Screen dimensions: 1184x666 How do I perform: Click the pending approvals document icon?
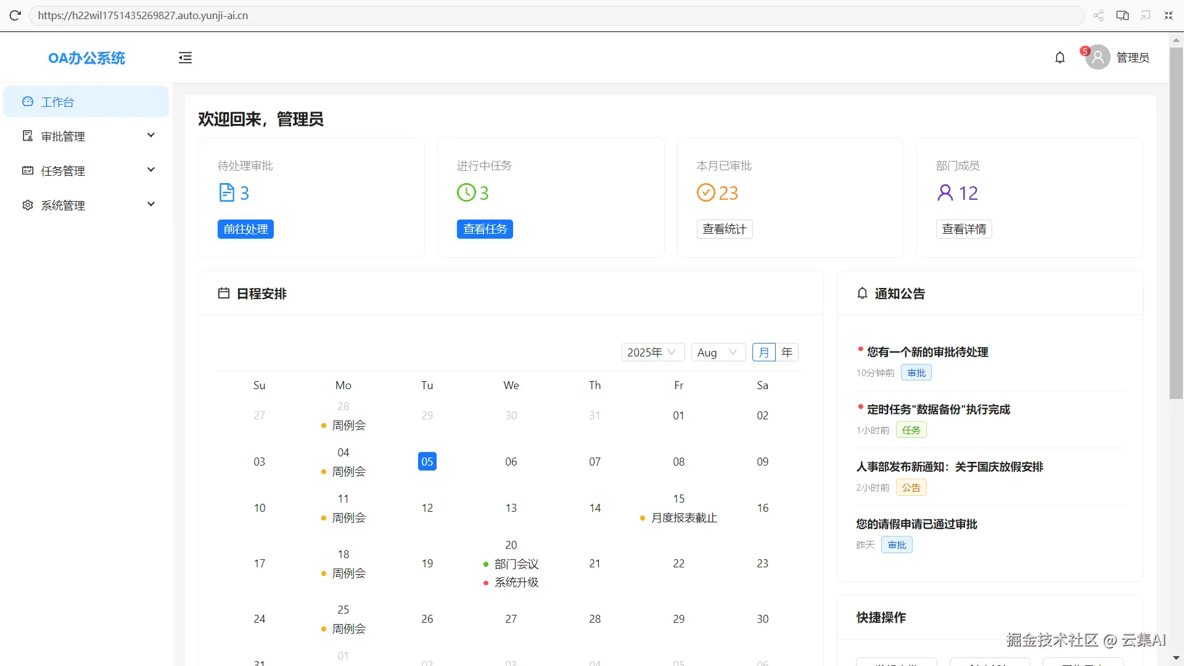click(x=226, y=193)
